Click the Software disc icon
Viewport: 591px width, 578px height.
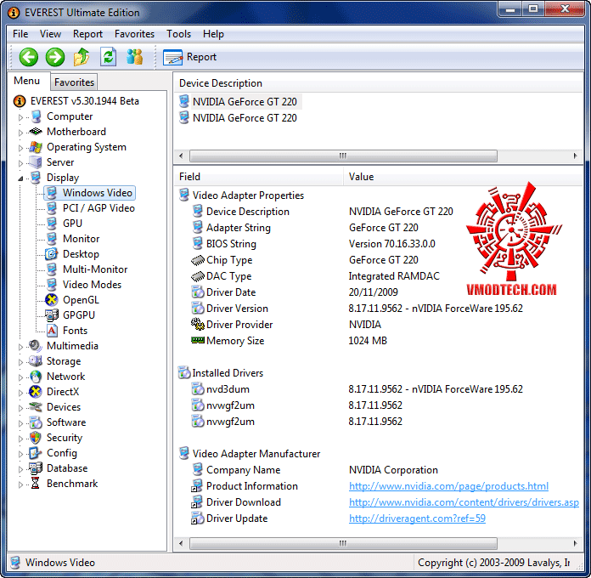tap(36, 422)
